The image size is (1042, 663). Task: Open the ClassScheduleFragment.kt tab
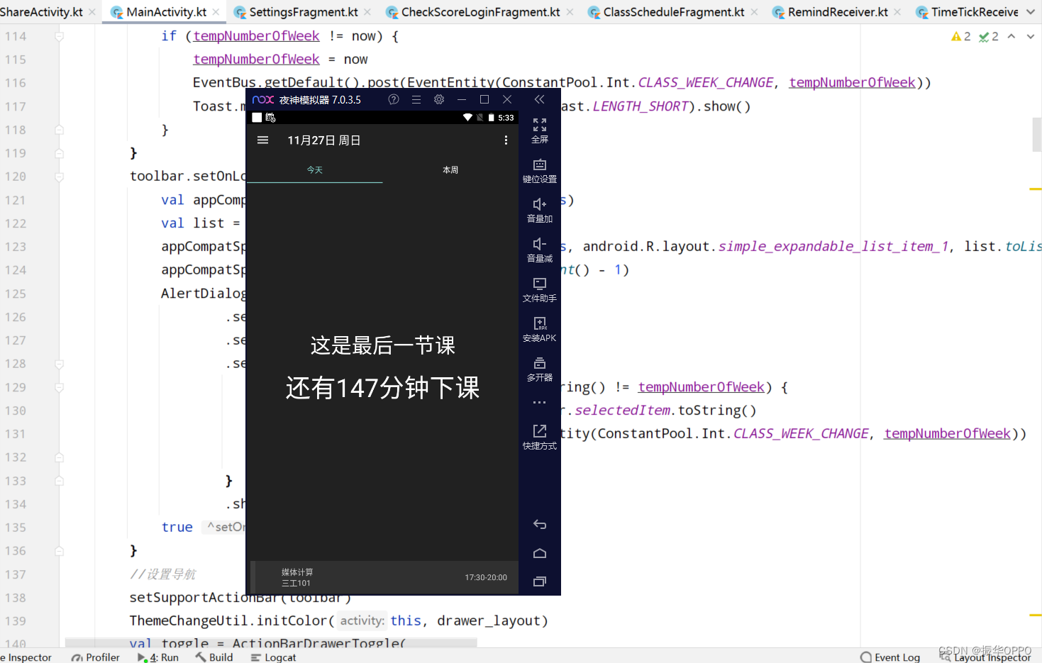click(x=673, y=12)
